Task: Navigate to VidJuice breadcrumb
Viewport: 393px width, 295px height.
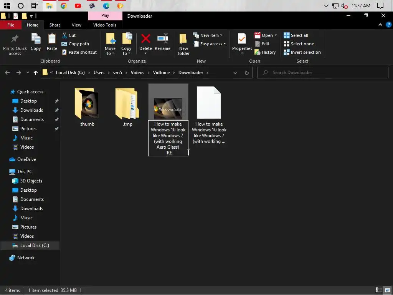Action: click(x=161, y=73)
